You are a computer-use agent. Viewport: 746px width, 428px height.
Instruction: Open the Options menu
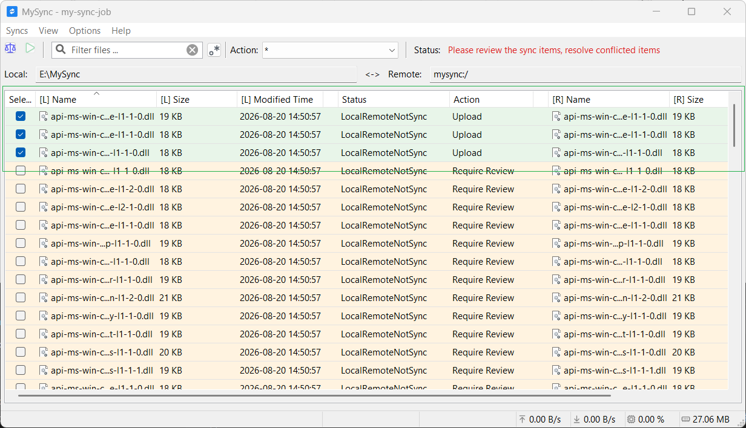coord(85,31)
